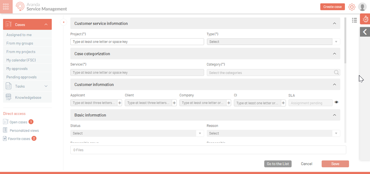This screenshot has width=370, height=174.
Task: Open the Type dropdown
Action: coord(273,42)
